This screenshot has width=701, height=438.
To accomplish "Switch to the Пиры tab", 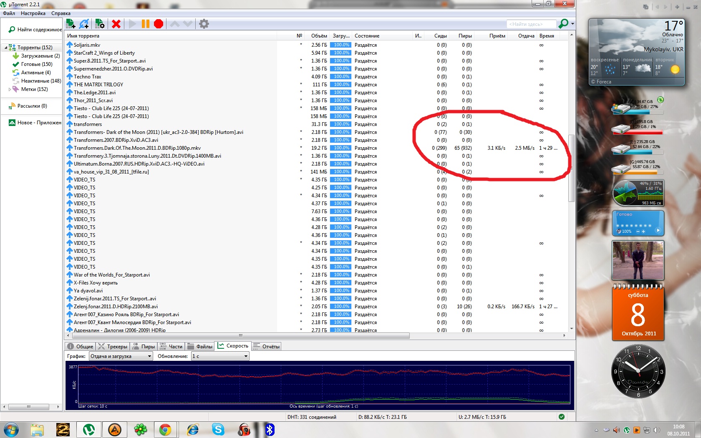I will pos(144,347).
